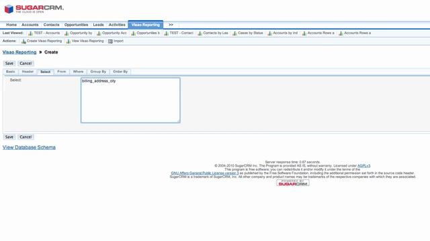Click the Save button above the tabs

click(x=9, y=64)
